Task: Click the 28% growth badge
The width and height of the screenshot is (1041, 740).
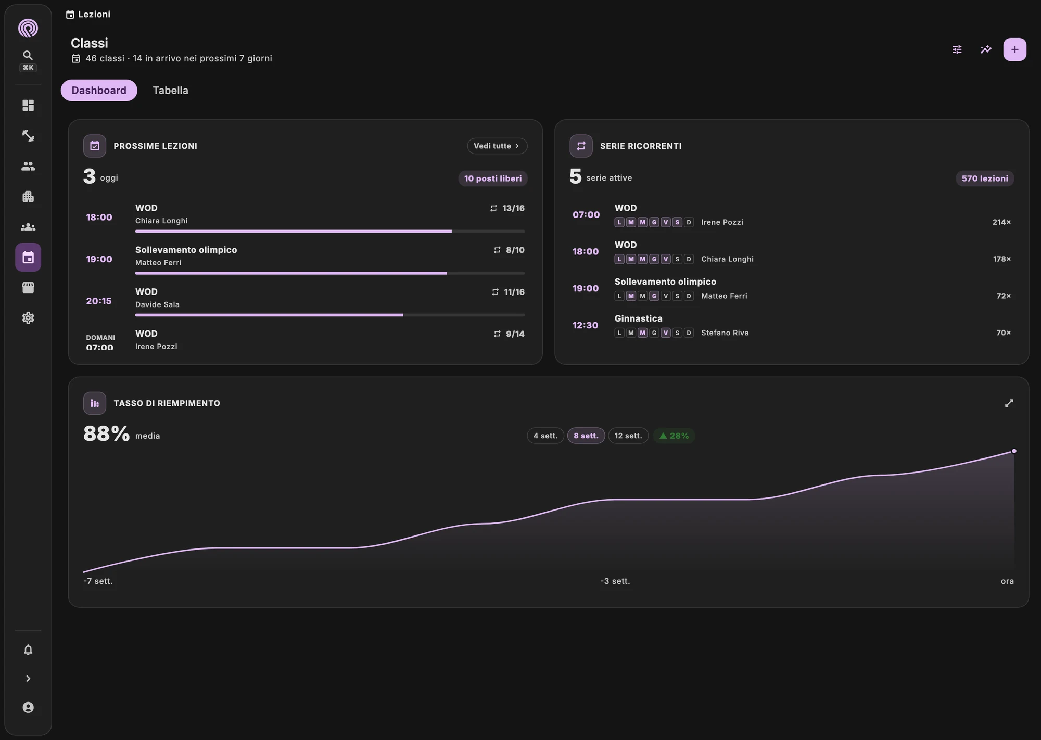Action: click(674, 436)
